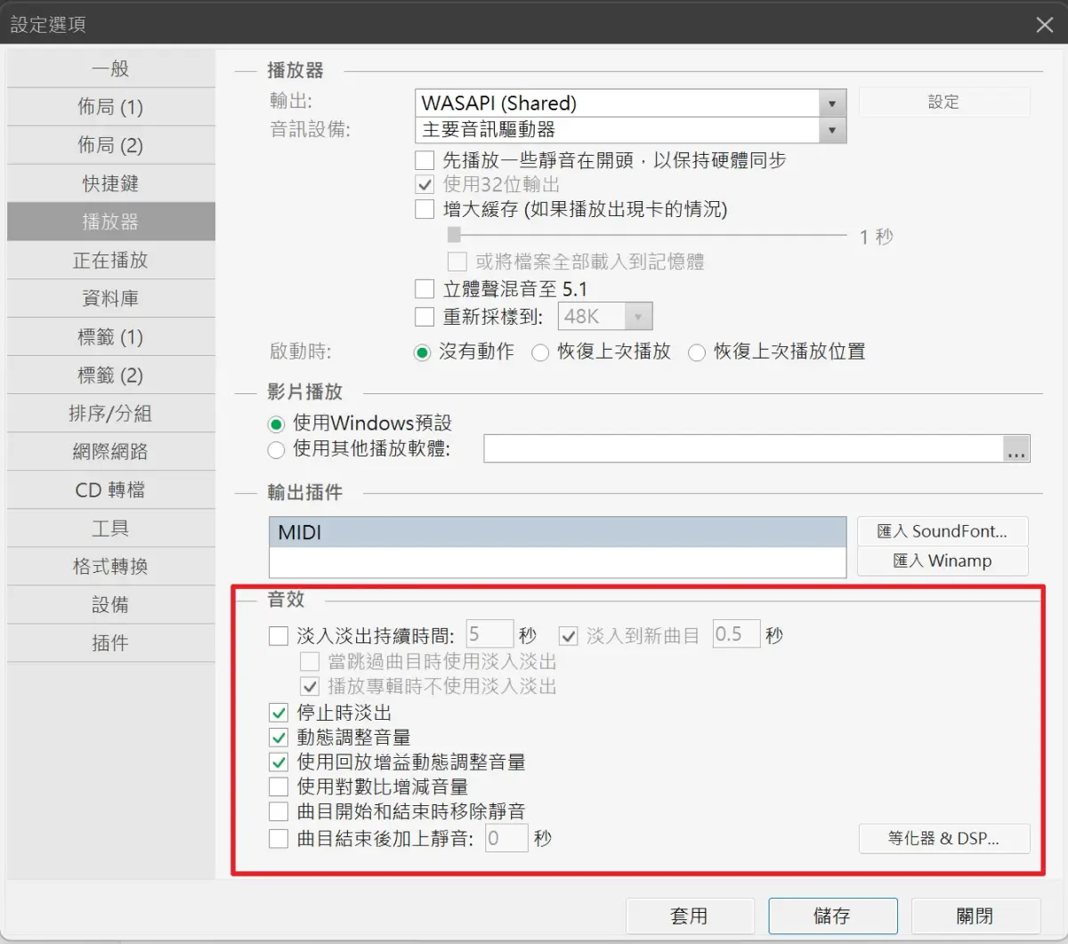Select 沒有動作 startup radio option

(423, 352)
